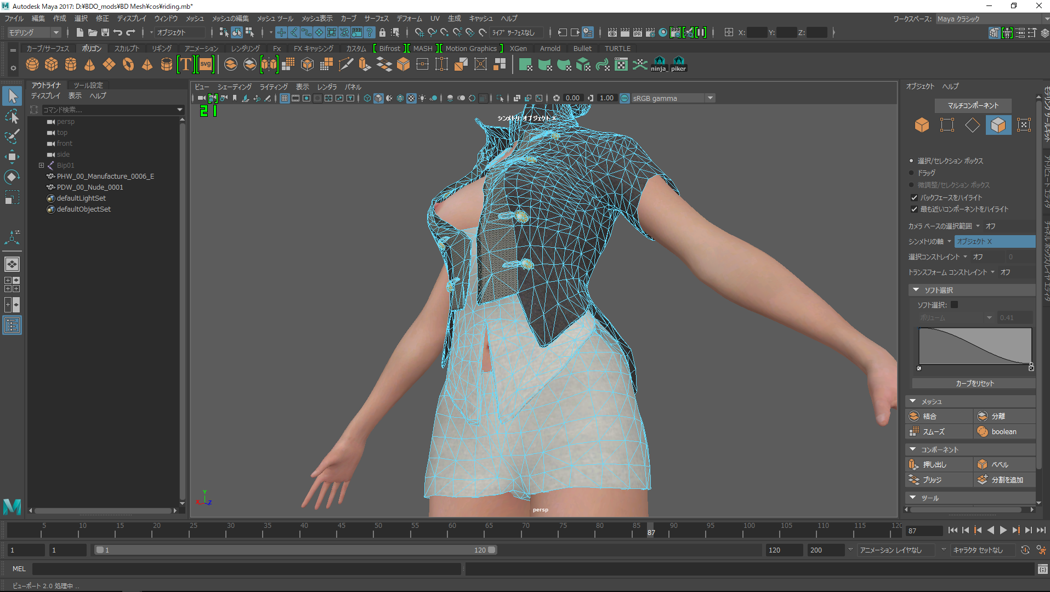Click the polygon cube shelf icon
Viewport: 1050px width, 592px height.
pos(52,65)
